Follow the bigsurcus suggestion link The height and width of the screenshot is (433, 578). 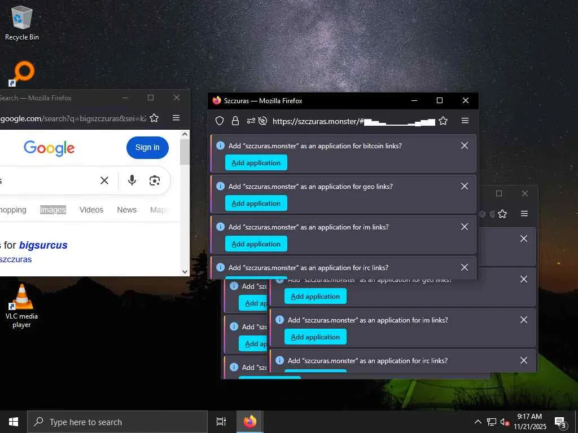[43, 245]
